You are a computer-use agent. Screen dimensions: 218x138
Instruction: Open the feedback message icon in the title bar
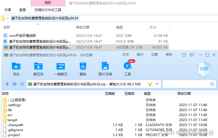192,55
